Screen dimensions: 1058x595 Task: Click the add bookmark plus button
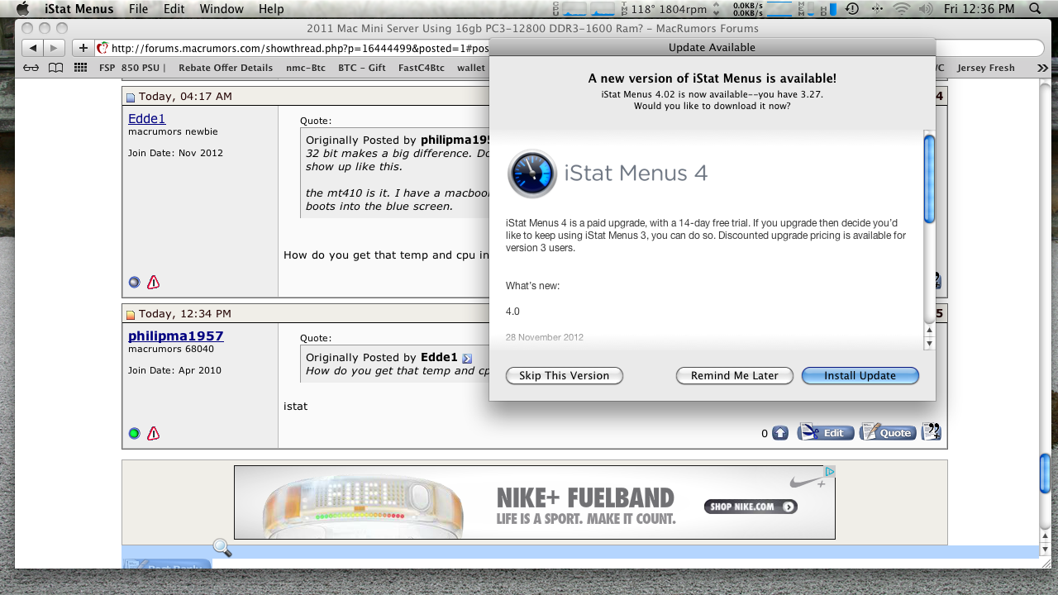click(83, 48)
